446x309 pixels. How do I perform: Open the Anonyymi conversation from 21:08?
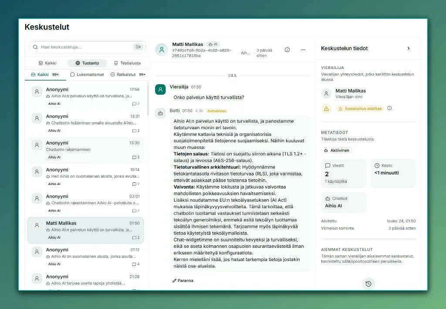click(x=86, y=282)
